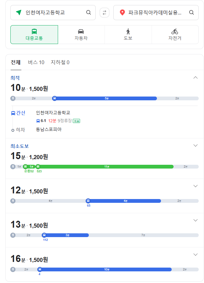
Task: Expand the 12분 route via bus 65
Action: tap(196, 186)
